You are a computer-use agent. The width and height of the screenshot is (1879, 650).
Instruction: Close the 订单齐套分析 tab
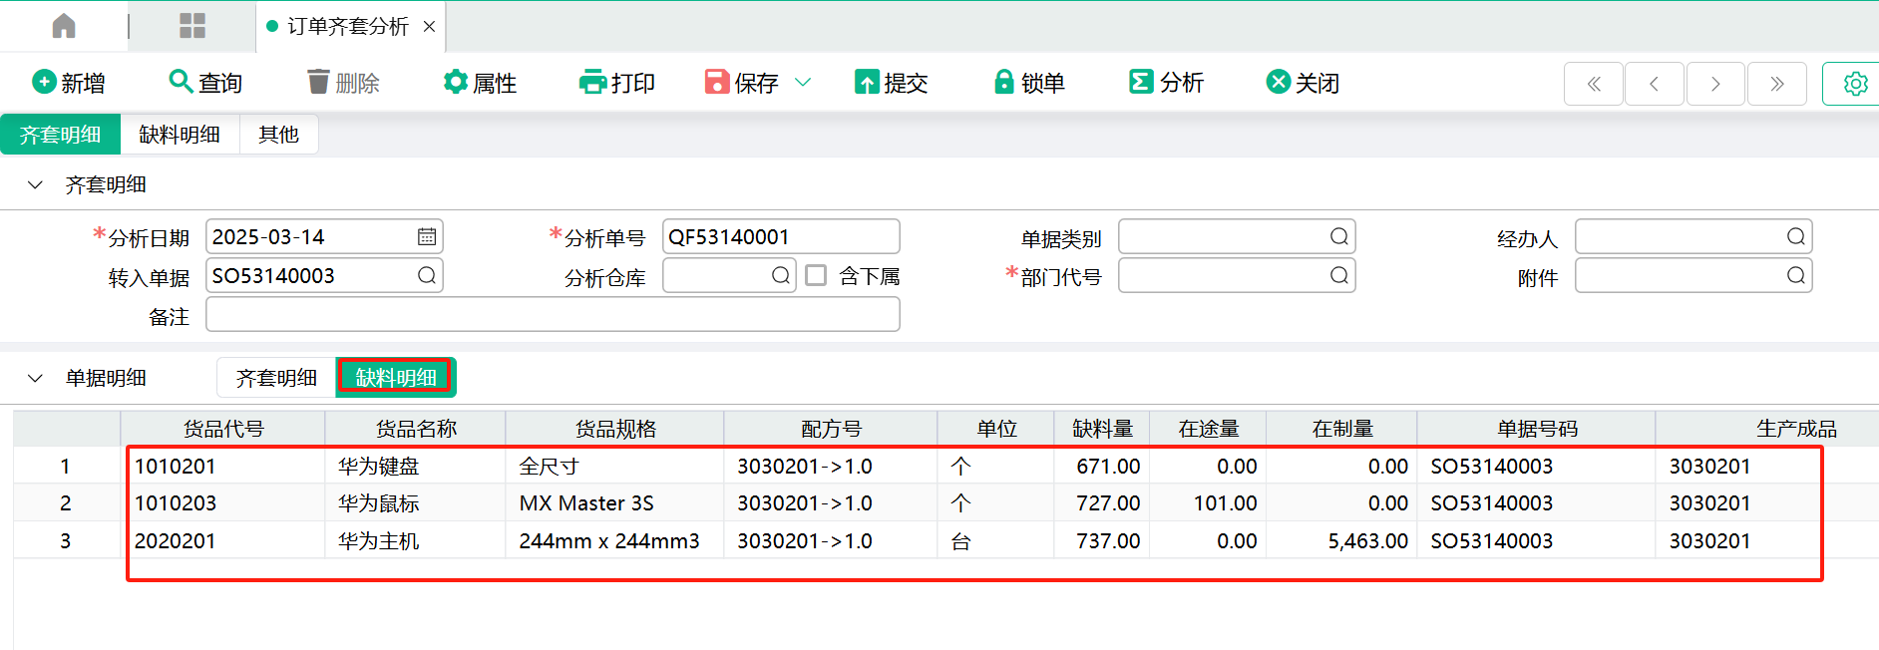429,27
